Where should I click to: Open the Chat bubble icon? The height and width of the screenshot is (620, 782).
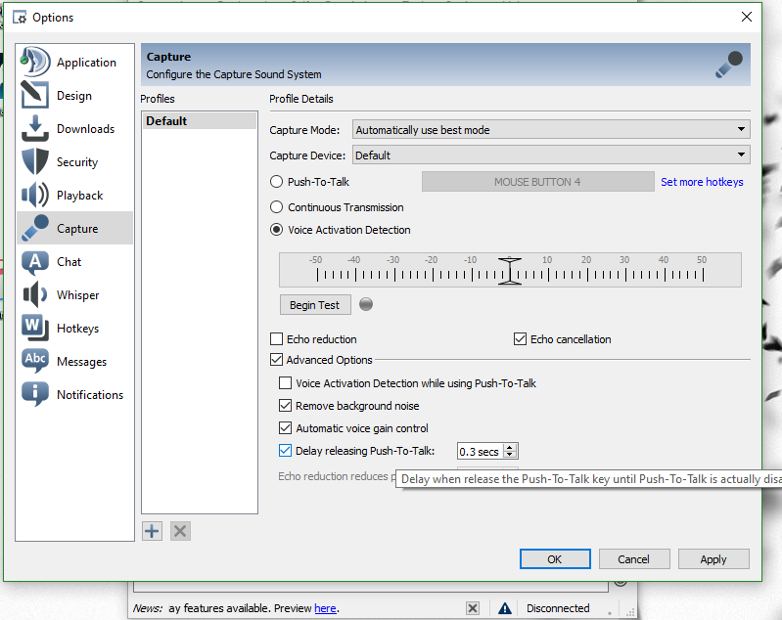pos(35,262)
